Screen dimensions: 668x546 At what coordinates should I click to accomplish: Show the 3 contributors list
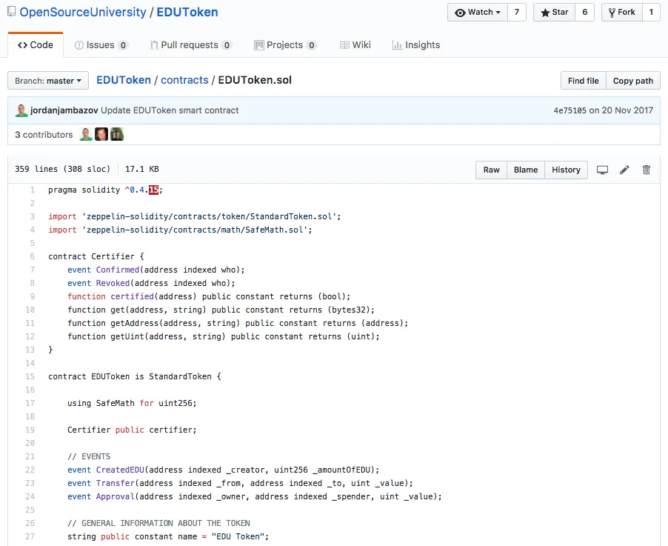pyautogui.click(x=44, y=135)
